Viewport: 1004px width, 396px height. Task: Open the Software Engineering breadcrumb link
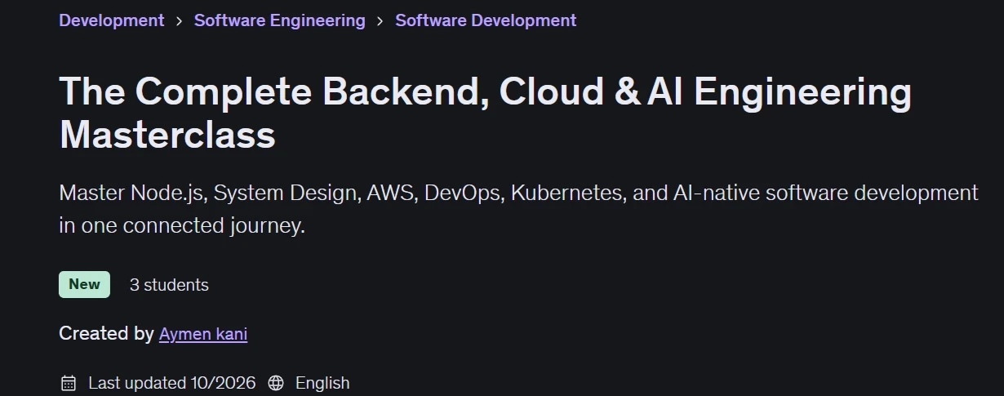(280, 20)
